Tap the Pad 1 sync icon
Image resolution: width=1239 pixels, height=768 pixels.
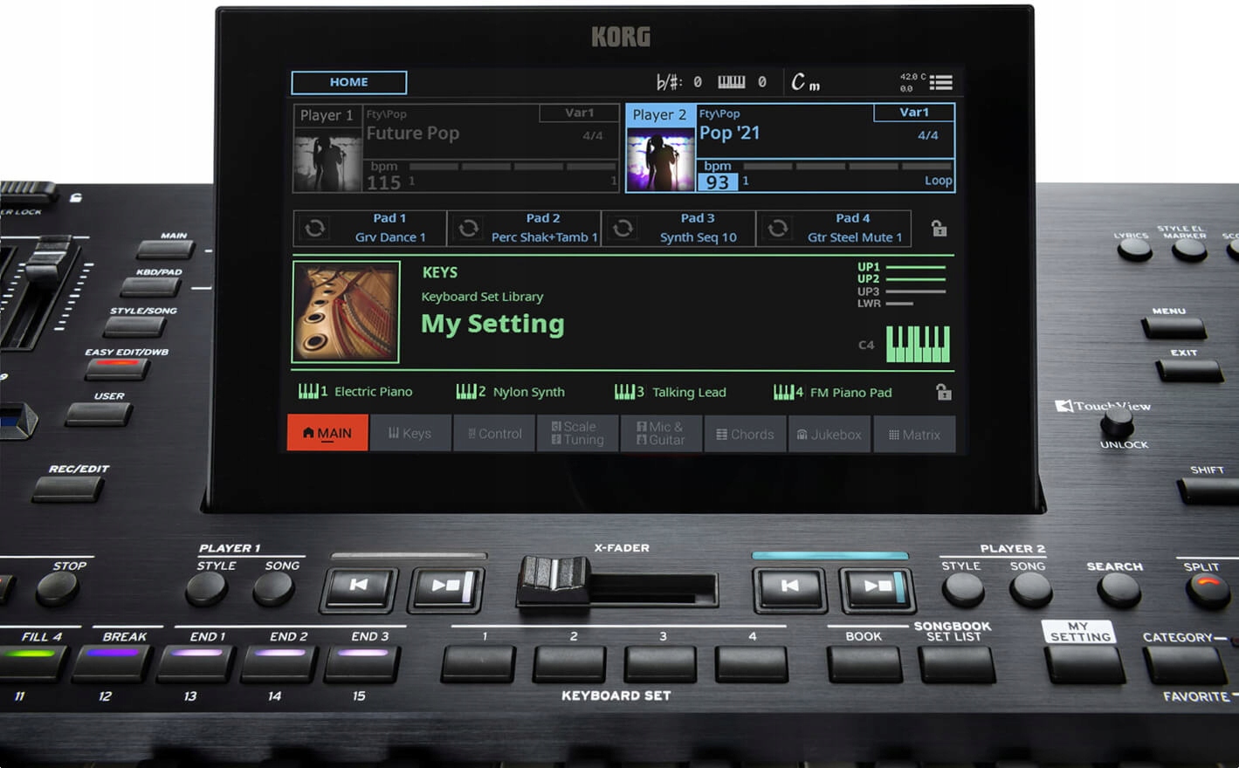coord(315,228)
